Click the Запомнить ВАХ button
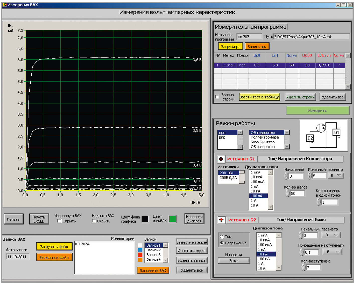The height and width of the screenshot is (284, 355). 153,270
